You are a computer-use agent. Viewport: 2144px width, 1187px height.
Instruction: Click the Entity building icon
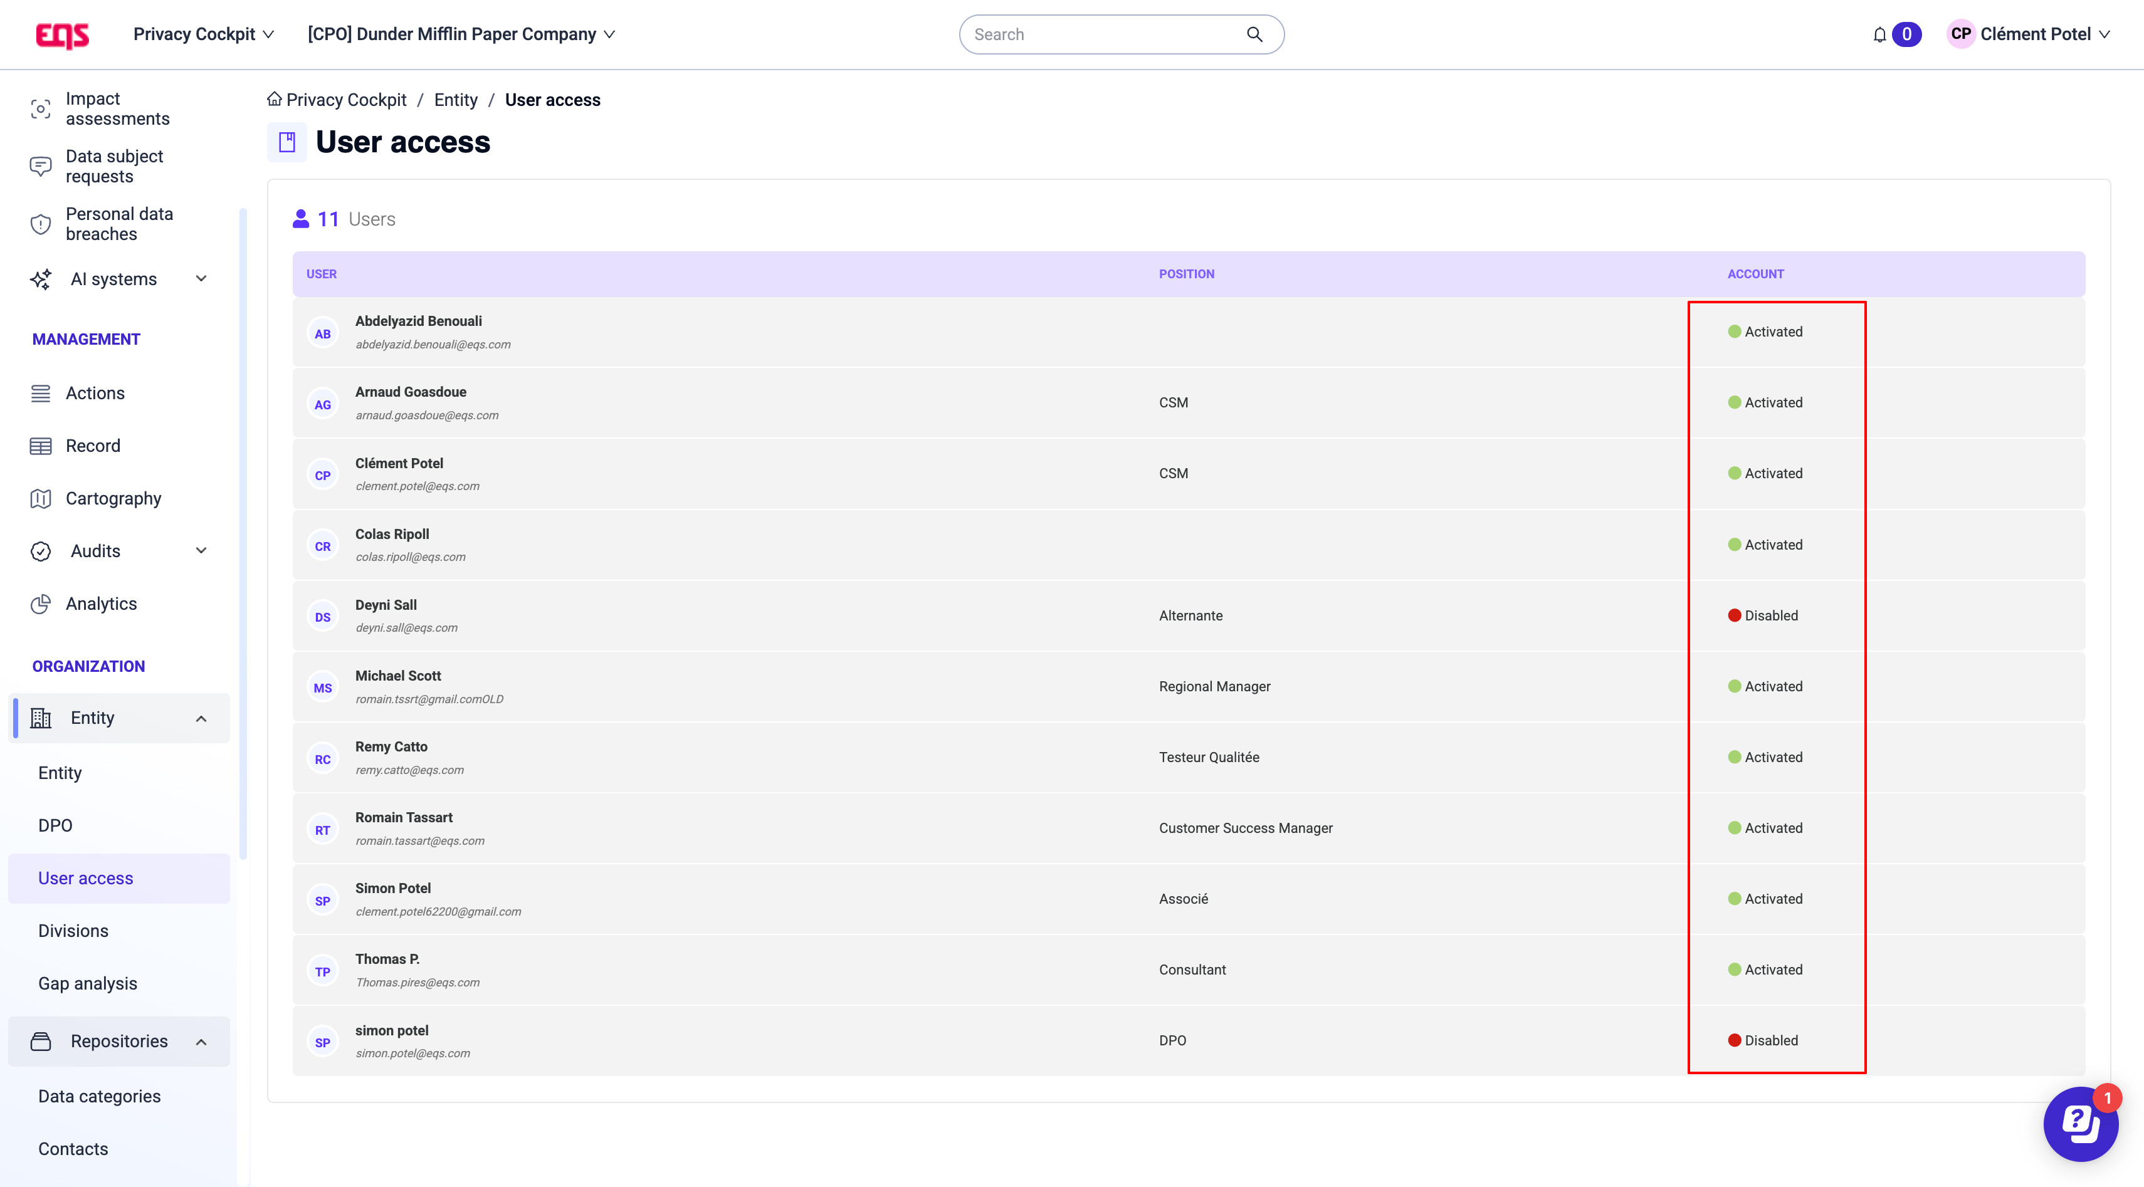[41, 718]
